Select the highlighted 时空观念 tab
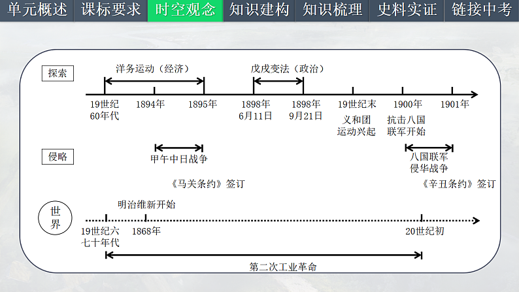 [x=186, y=10]
